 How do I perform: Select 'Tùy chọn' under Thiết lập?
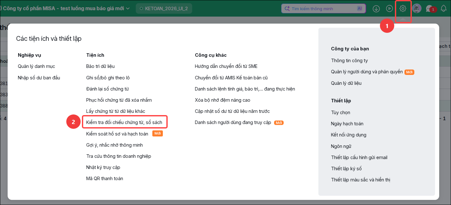coord(340,113)
